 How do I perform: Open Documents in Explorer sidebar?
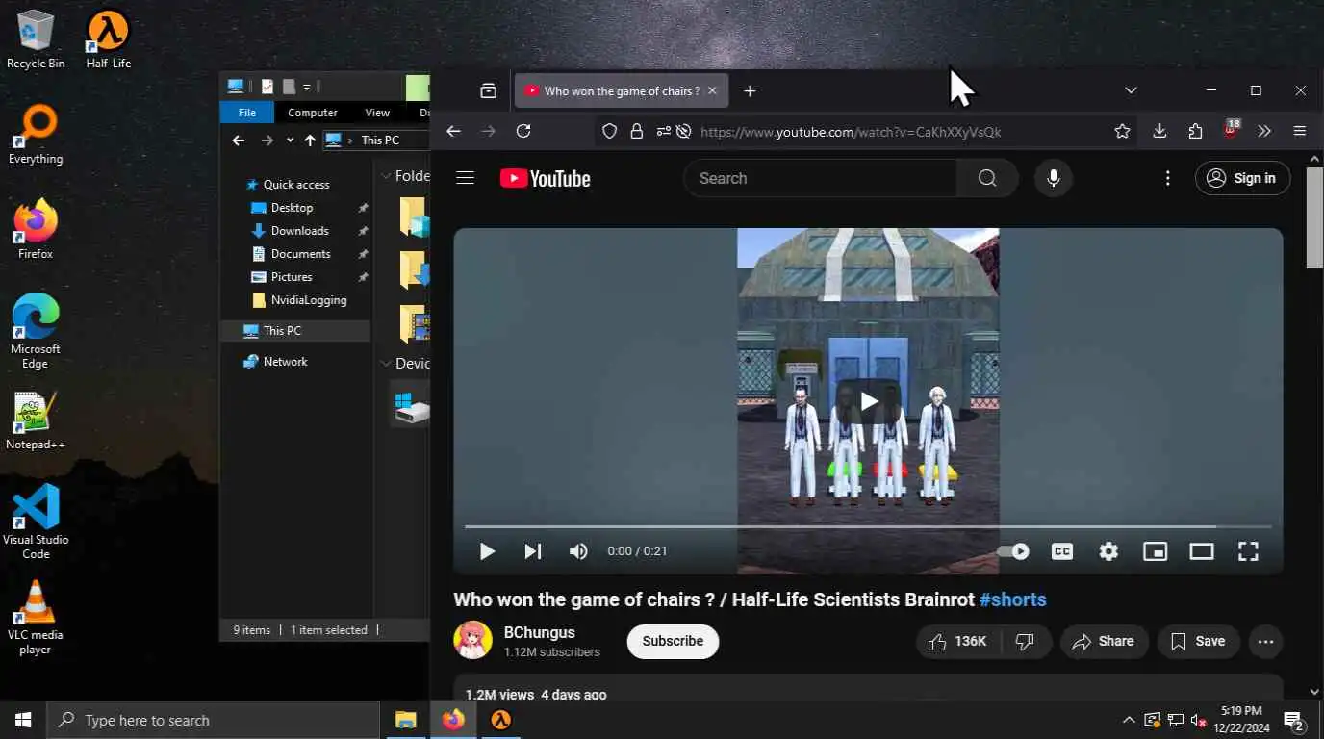click(300, 254)
